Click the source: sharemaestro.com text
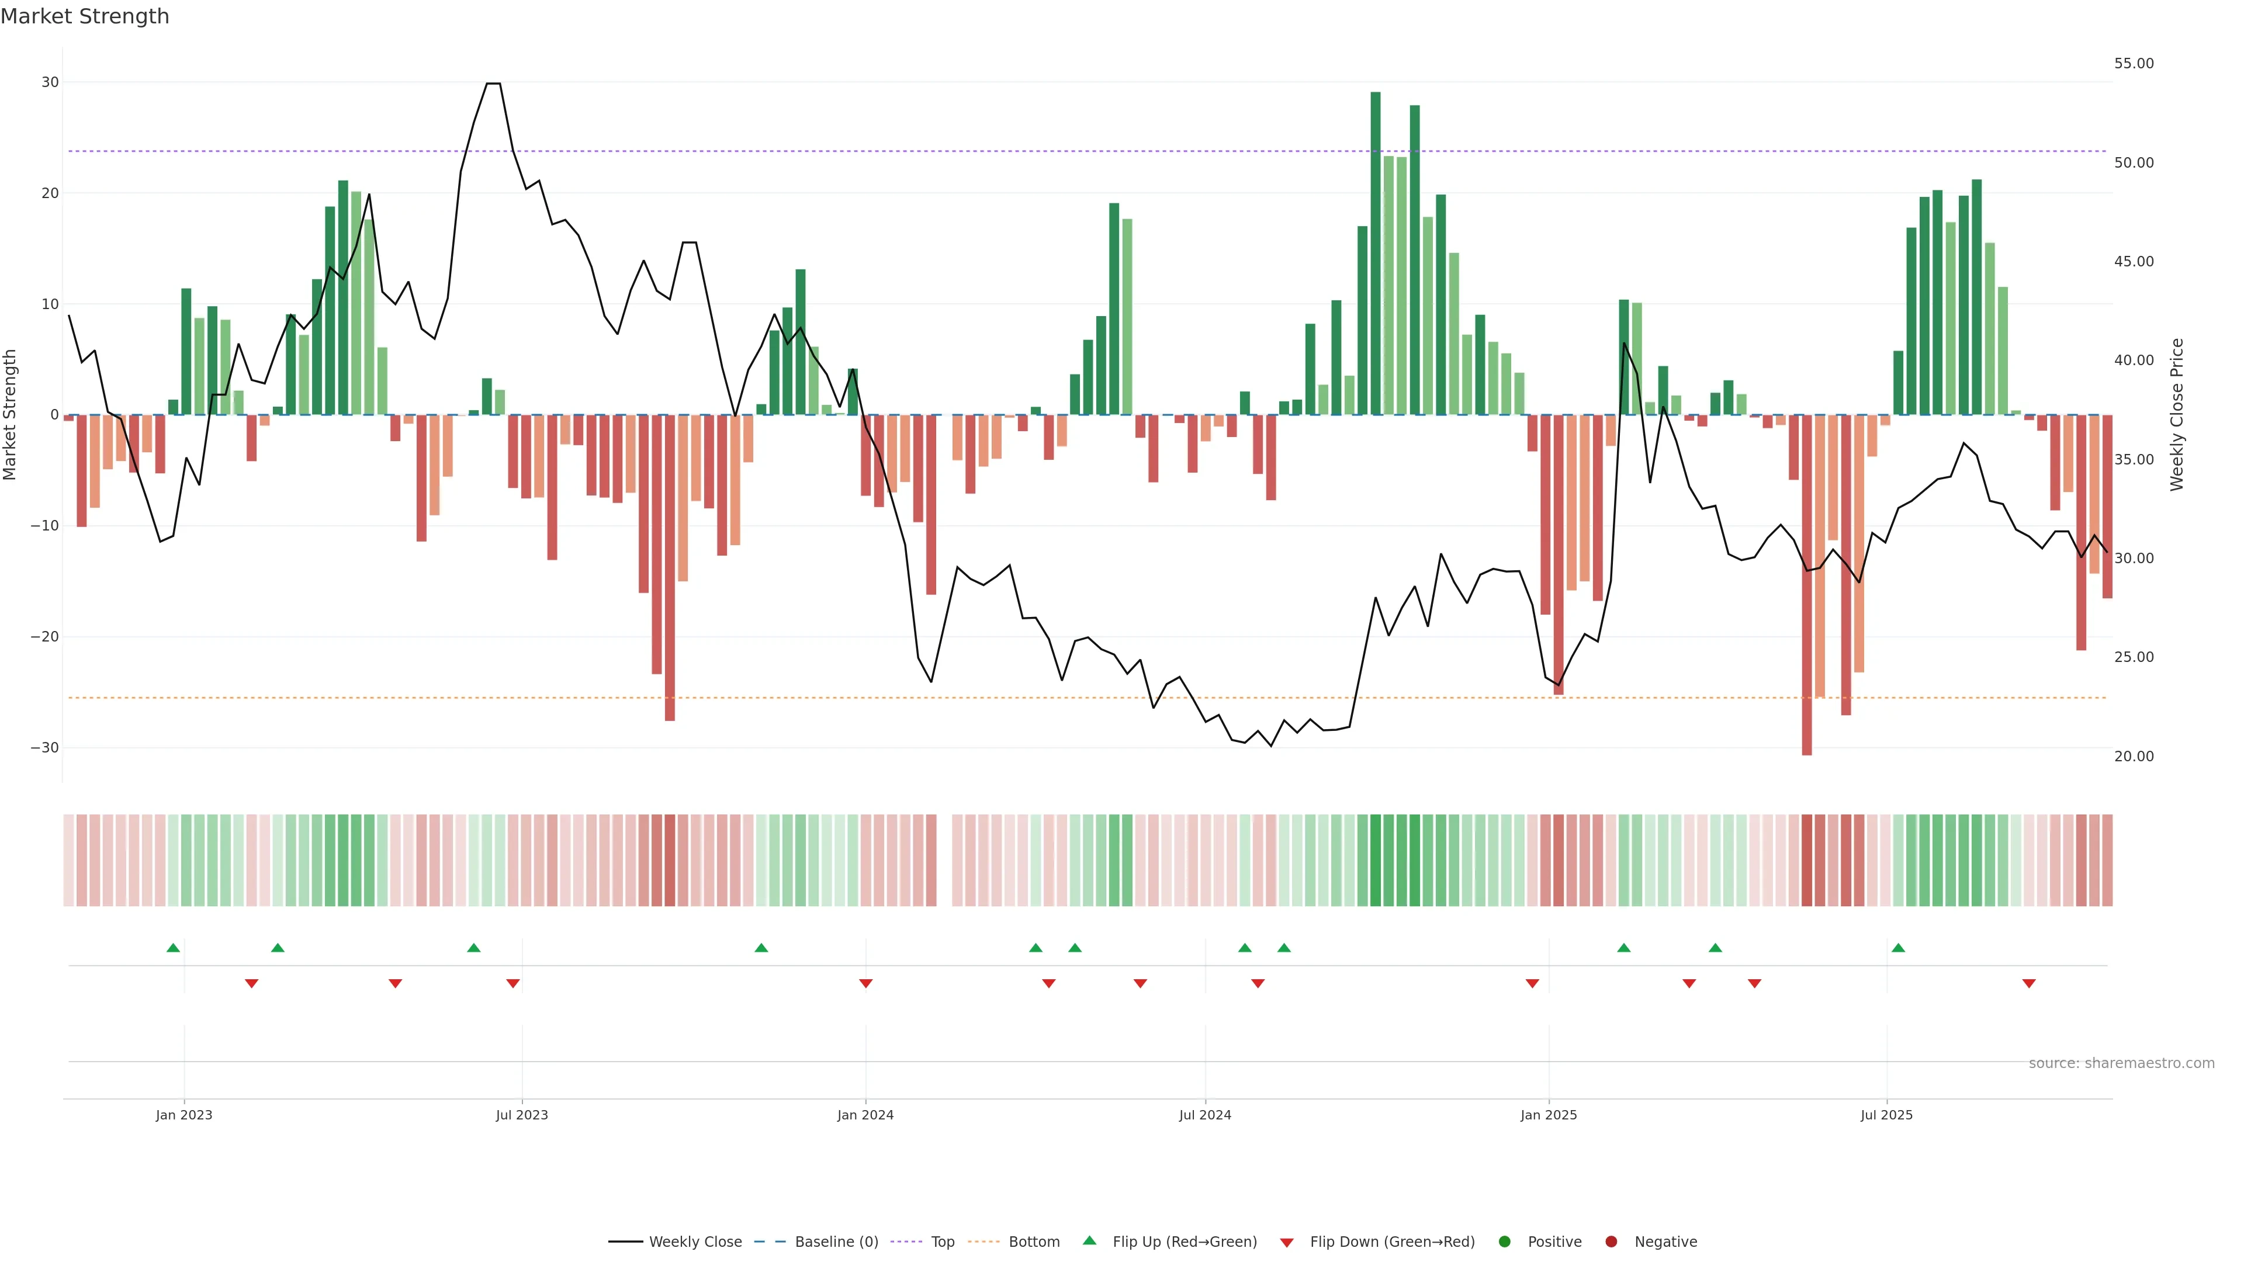Viewport: 2244px width, 1262px height. coord(2121,1063)
